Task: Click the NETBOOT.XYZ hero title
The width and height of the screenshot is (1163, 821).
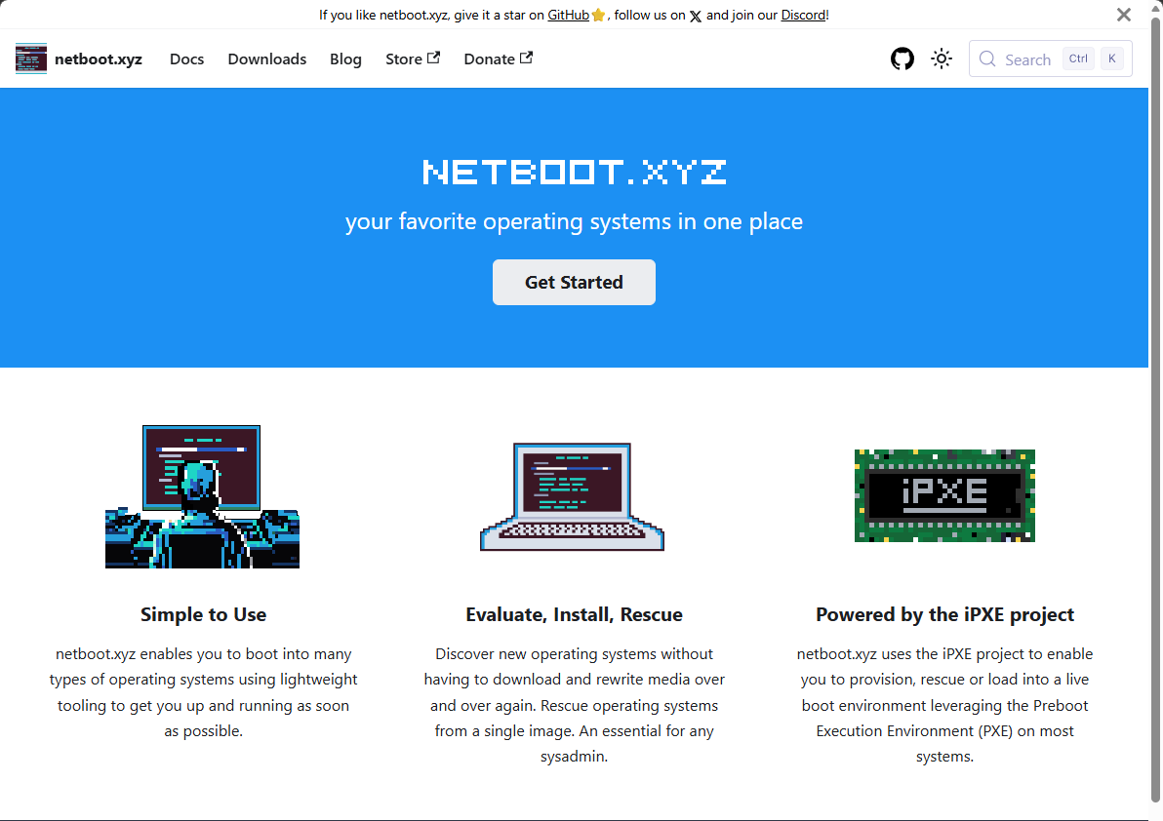Action: coord(574,172)
